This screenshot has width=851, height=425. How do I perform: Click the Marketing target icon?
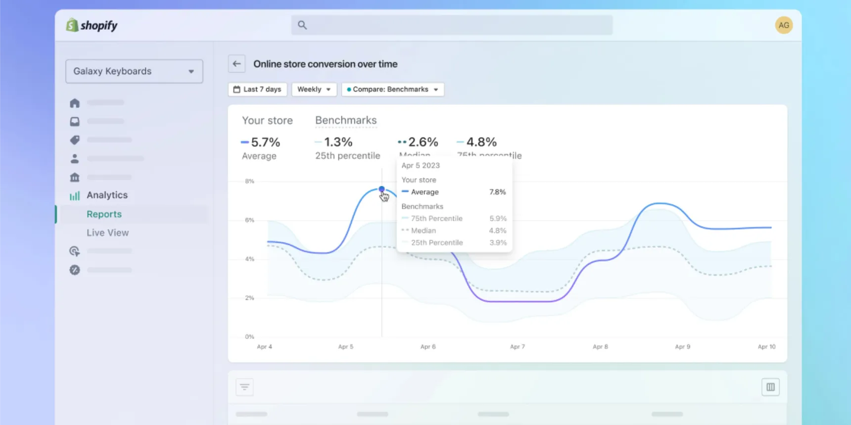click(75, 251)
